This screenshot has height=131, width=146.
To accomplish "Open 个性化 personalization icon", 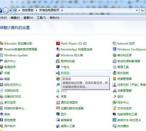I will (58, 67).
